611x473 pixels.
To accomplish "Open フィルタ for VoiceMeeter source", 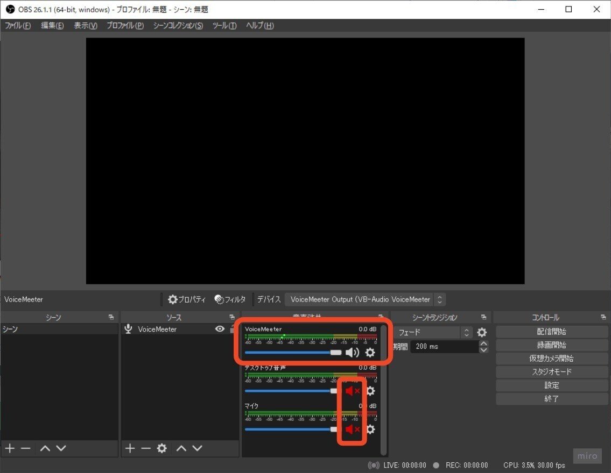I will point(230,299).
